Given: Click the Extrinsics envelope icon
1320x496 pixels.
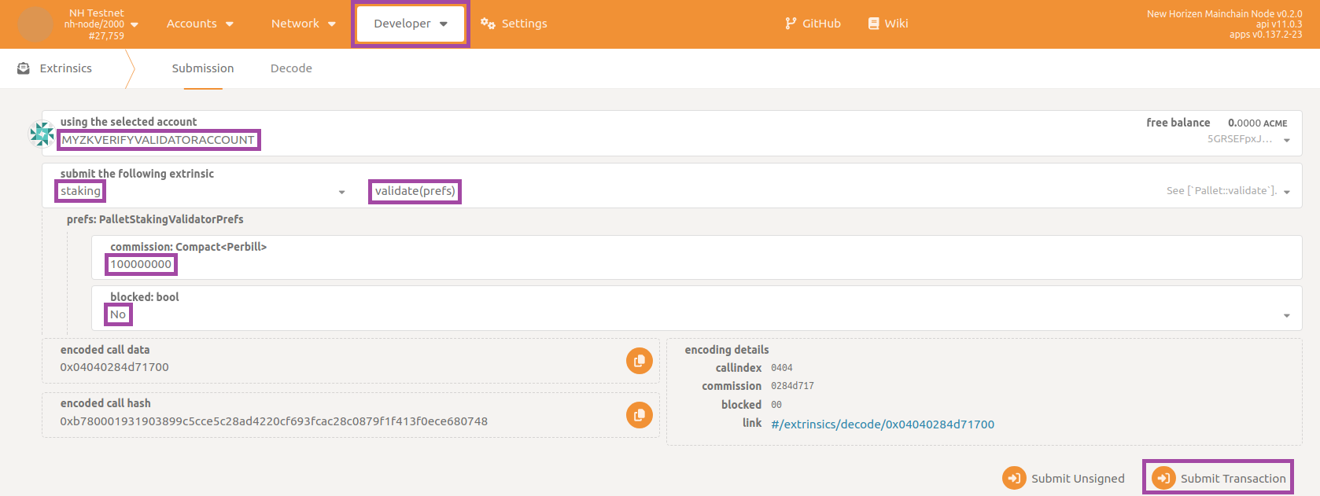Looking at the screenshot, I should tap(24, 68).
